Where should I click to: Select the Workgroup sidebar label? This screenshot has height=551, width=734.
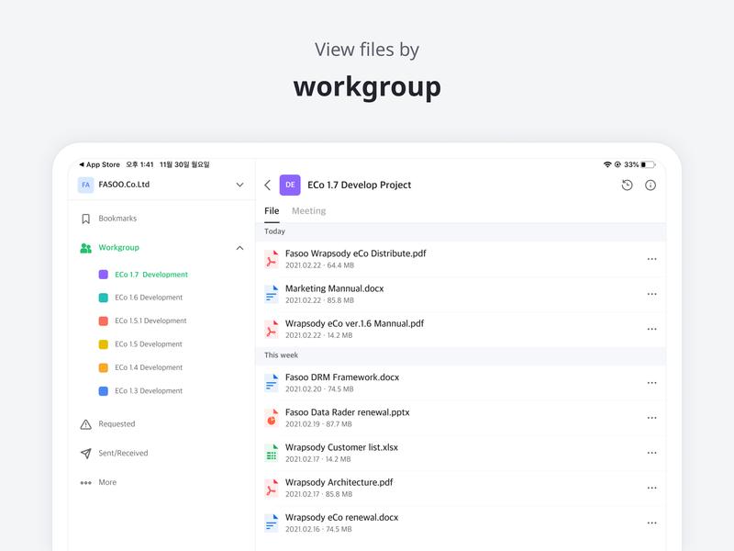point(118,247)
